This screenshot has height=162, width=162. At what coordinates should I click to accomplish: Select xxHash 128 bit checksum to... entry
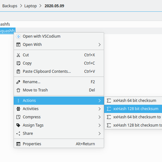click(133, 125)
